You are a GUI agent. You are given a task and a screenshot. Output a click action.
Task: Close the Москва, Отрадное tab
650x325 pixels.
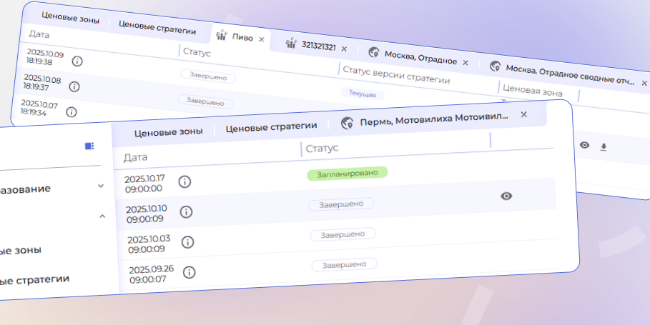pos(465,63)
